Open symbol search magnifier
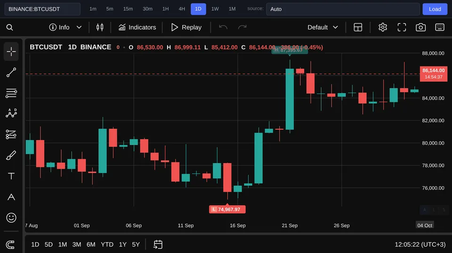Image resolution: width=452 pixels, height=253 pixels. (9, 27)
